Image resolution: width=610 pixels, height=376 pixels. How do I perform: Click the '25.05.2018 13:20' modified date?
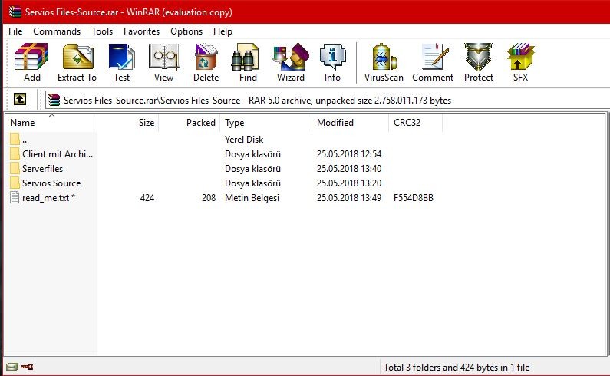coord(349,183)
